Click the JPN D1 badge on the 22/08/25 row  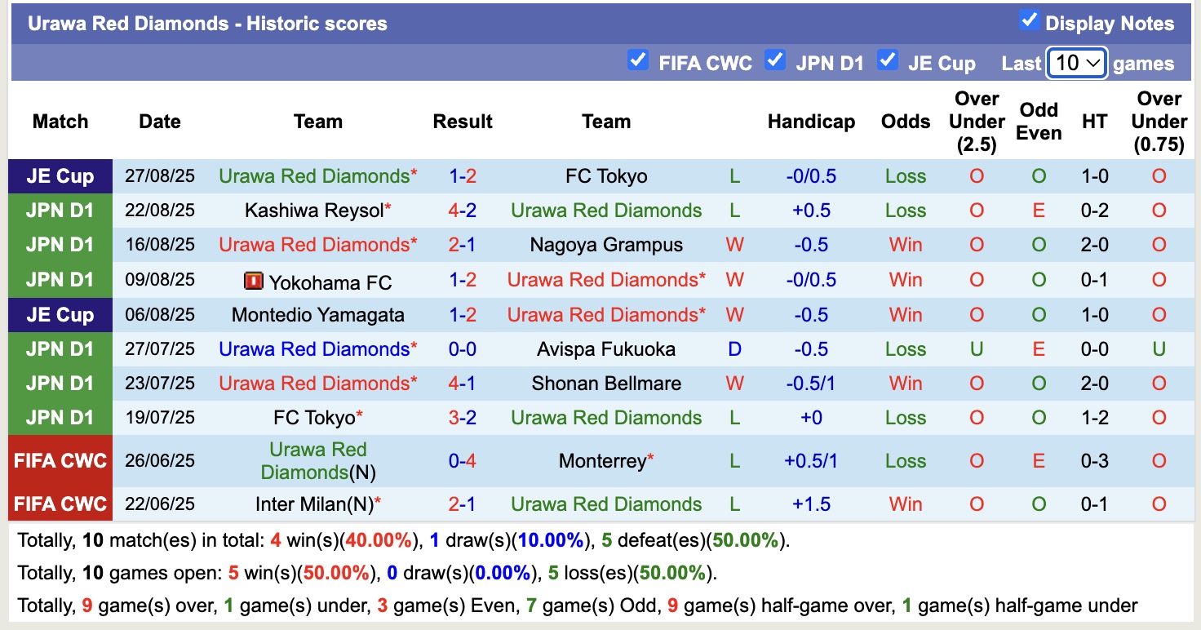coord(60,210)
